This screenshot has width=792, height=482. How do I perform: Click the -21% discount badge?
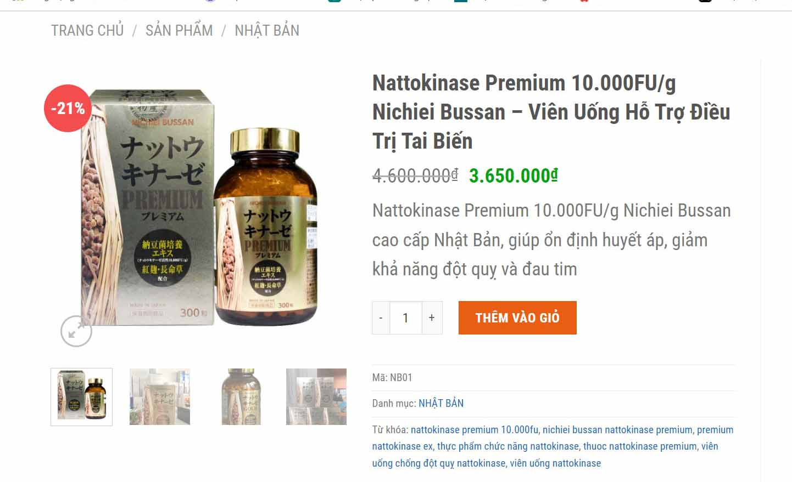pos(68,108)
